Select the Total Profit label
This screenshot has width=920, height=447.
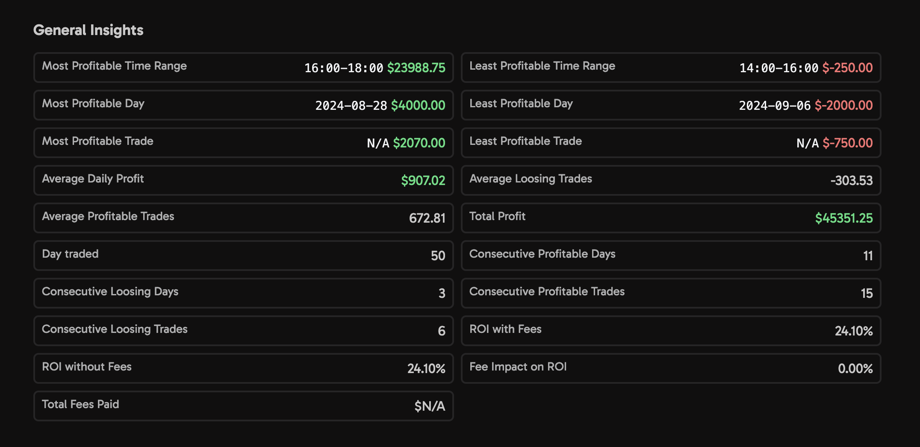point(498,216)
